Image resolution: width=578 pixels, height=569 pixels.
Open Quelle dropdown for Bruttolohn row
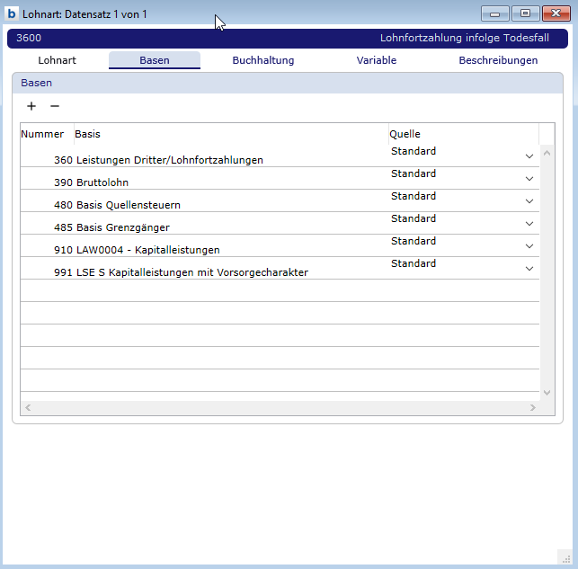[x=529, y=179]
